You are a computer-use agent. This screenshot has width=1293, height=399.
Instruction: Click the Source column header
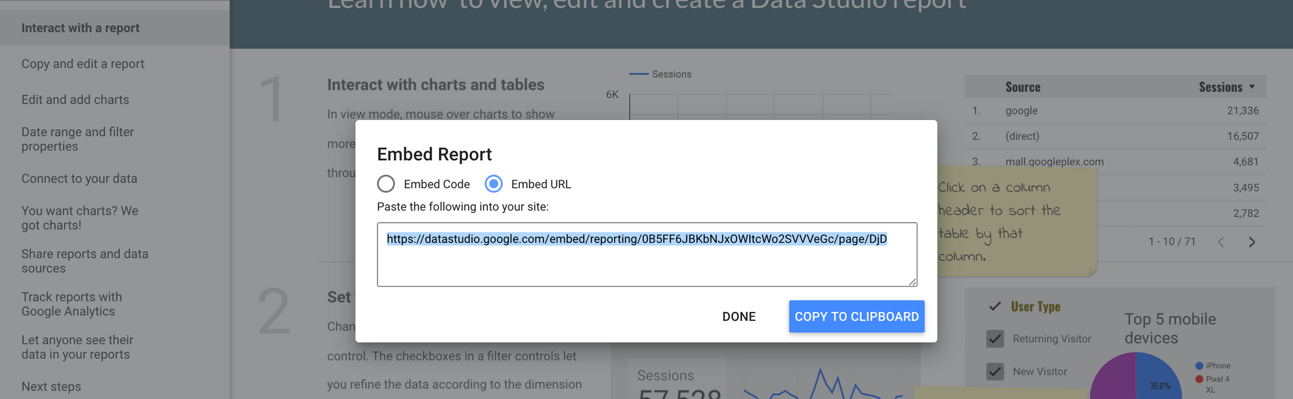(1023, 87)
